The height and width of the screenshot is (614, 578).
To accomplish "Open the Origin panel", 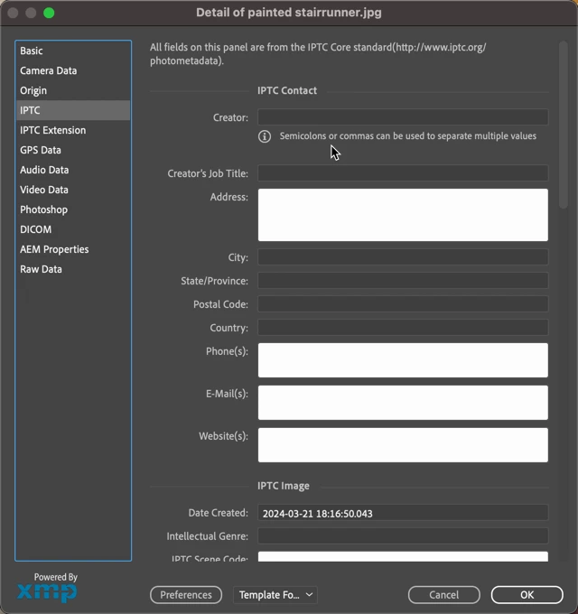I will [73, 90].
